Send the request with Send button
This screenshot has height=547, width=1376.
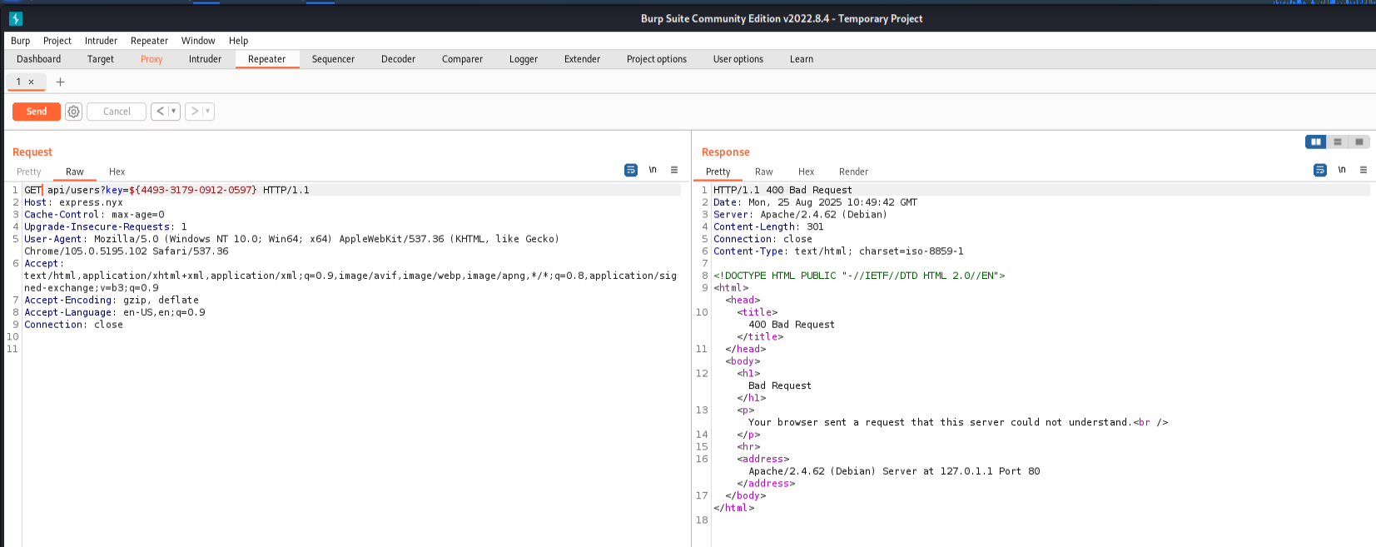[37, 112]
